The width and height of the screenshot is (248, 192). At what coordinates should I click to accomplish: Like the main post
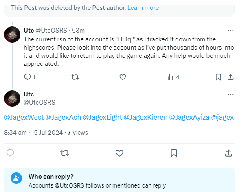(x=119, y=153)
